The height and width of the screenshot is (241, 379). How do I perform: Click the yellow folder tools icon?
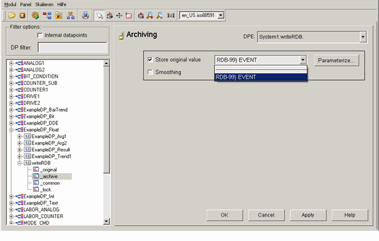(59, 15)
